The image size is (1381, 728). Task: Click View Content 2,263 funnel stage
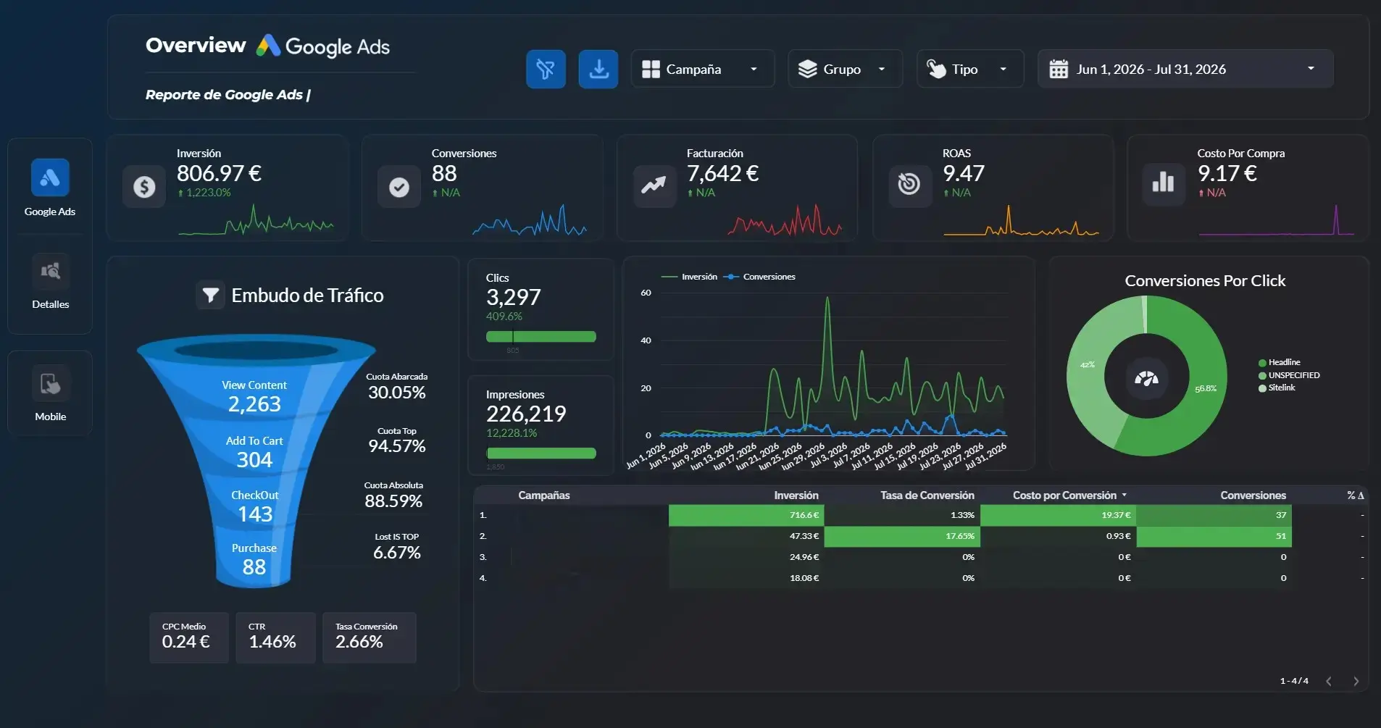(x=254, y=396)
